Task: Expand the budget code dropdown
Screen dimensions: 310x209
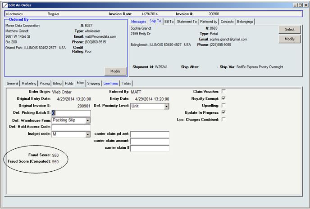Action: (87, 134)
